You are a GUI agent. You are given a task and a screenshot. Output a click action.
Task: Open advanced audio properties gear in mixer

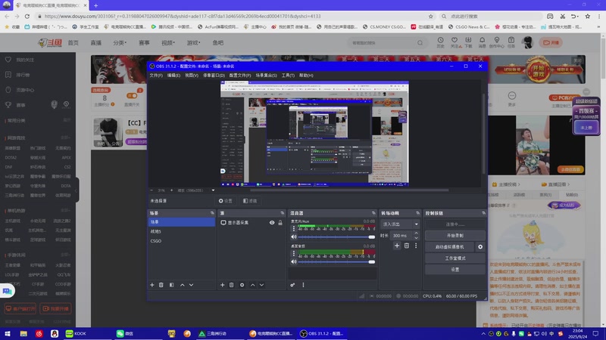click(x=292, y=285)
